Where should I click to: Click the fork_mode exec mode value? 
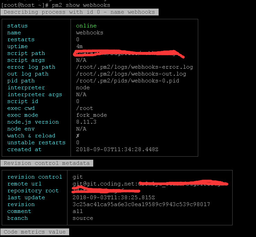(x=92, y=115)
